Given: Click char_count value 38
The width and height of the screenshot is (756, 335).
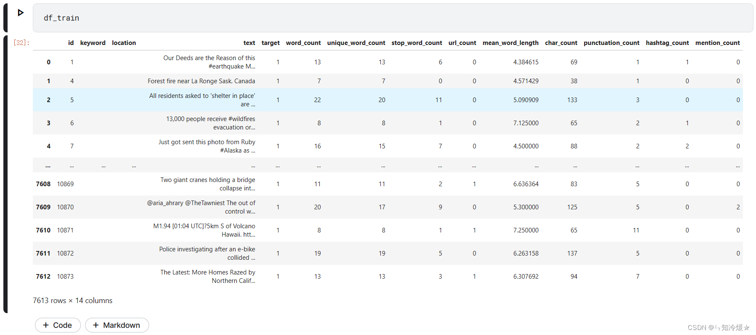Looking at the screenshot, I should point(574,81).
